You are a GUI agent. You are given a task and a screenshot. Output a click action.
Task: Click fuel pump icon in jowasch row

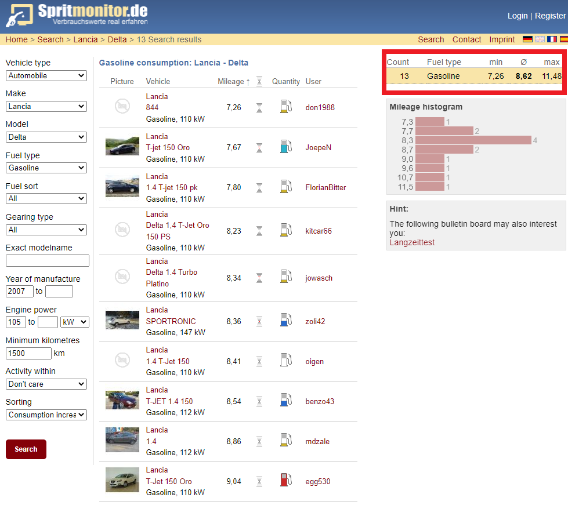point(286,277)
